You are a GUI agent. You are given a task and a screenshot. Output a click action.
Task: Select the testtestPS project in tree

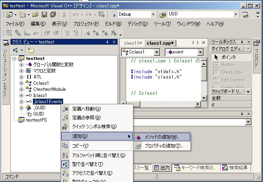pos(36,120)
